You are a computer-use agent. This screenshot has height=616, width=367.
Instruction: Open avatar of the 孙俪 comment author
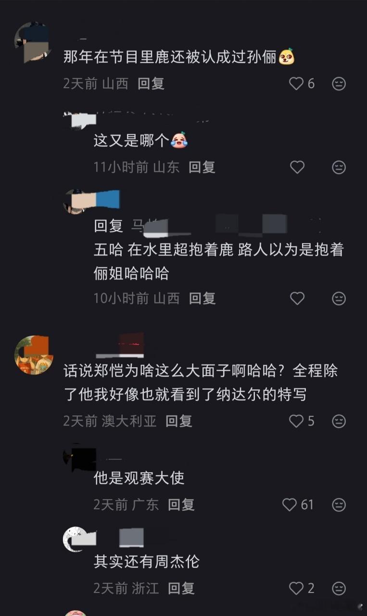[33, 42]
